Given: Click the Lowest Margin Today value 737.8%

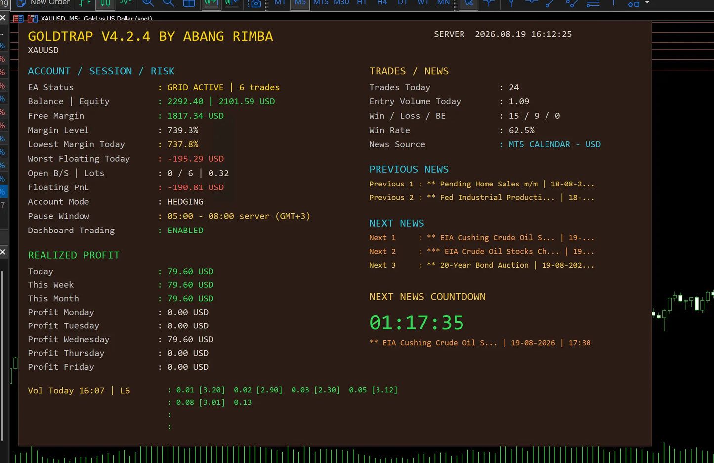Looking at the screenshot, I should click(x=183, y=144).
